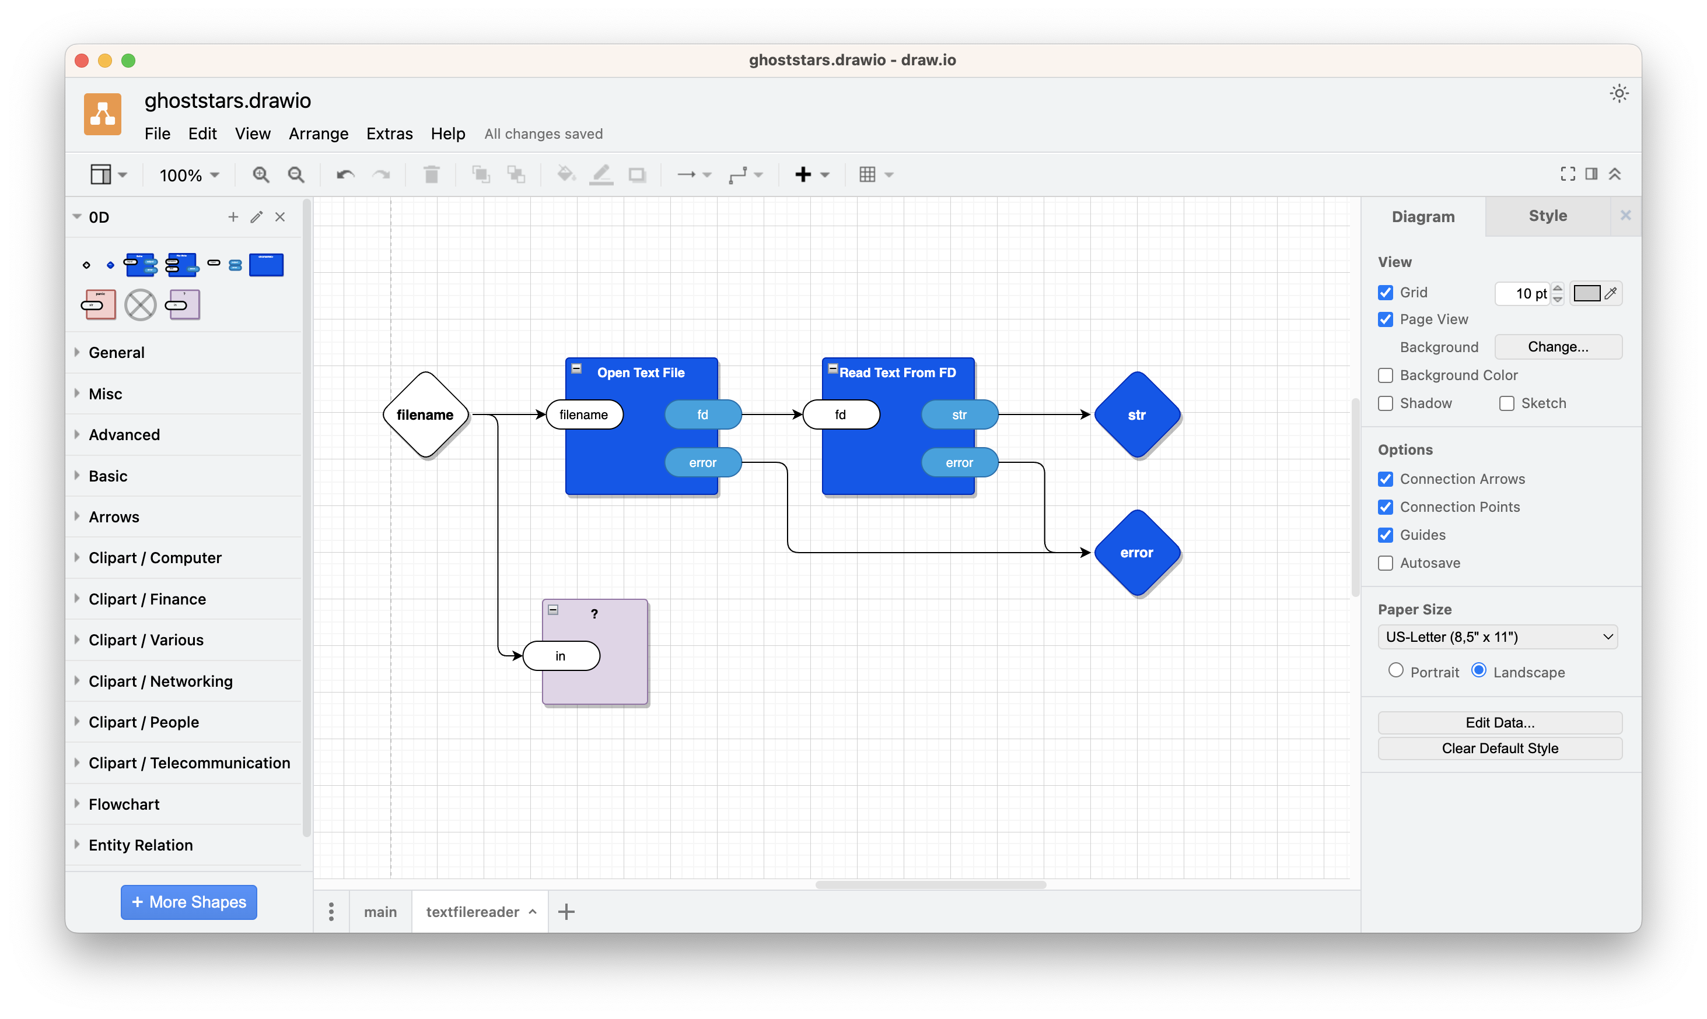Enable the Background Color checkbox
The height and width of the screenshot is (1019, 1707).
pyautogui.click(x=1386, y=375)
